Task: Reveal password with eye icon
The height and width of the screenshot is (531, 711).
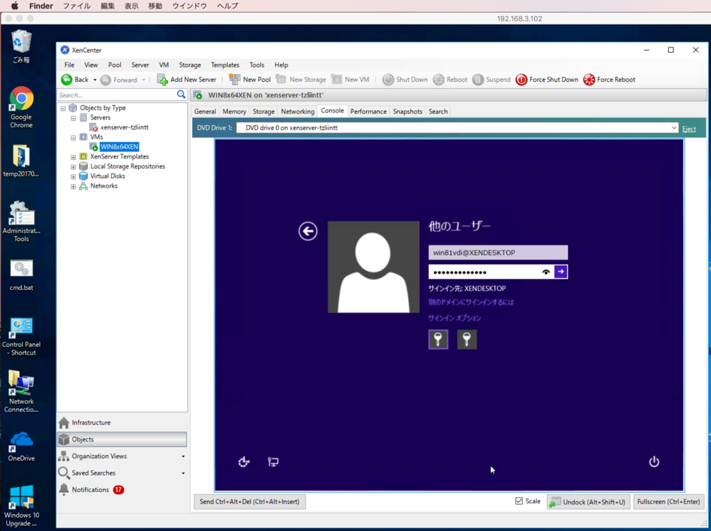Action: [x=546, y=272]
